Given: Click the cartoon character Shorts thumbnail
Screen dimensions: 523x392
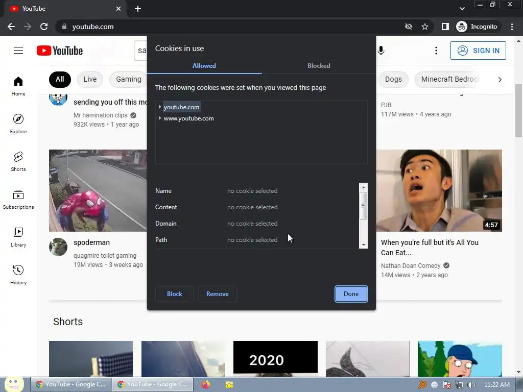Looking at the screenshot, I should coord(460,359).
